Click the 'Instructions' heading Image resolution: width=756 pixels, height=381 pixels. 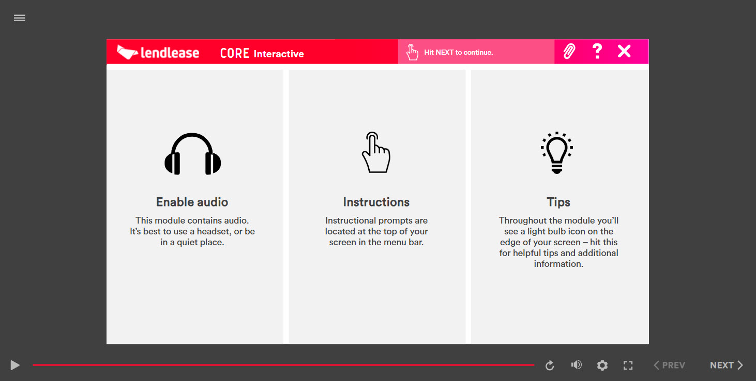[376, 202]
